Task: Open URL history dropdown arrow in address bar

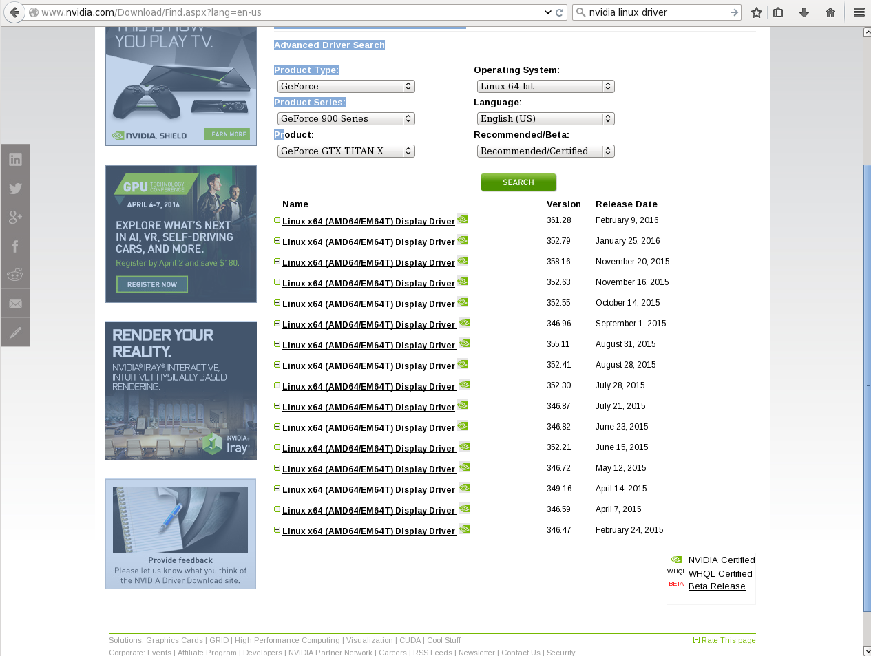Action: [547, 12]
